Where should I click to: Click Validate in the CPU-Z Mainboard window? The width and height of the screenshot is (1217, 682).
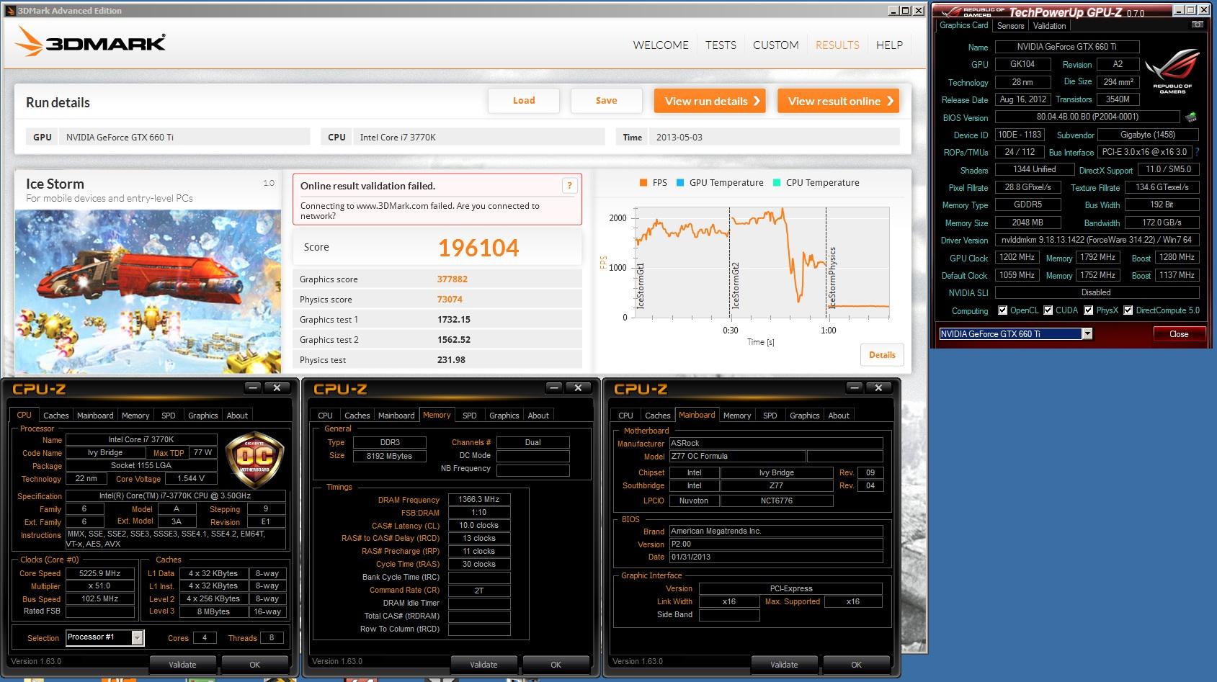click(784, 665)
